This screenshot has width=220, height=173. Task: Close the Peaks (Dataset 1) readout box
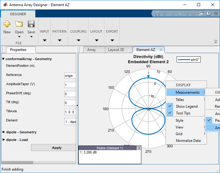point(139,148)
